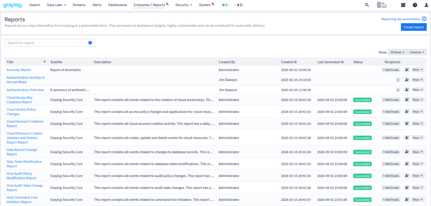Click Add Emails for Host Audit Policy Modification Report
Viewport: 431px width, 206px height.
391,176
